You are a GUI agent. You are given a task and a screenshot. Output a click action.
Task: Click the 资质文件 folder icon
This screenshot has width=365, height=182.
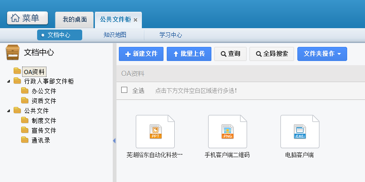click(25, 100)
